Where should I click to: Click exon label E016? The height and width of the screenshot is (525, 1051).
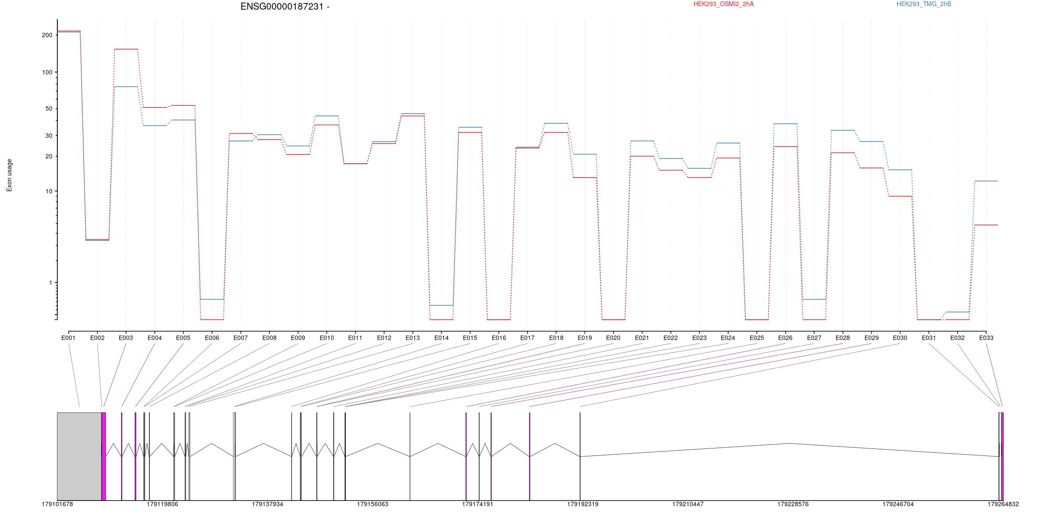499,338
